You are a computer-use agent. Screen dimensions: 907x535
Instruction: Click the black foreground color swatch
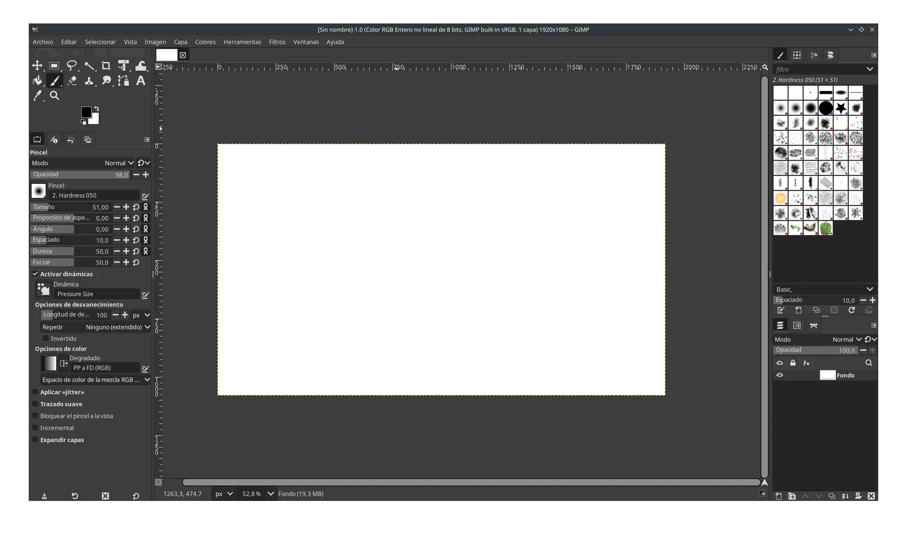tap(86, 112)
